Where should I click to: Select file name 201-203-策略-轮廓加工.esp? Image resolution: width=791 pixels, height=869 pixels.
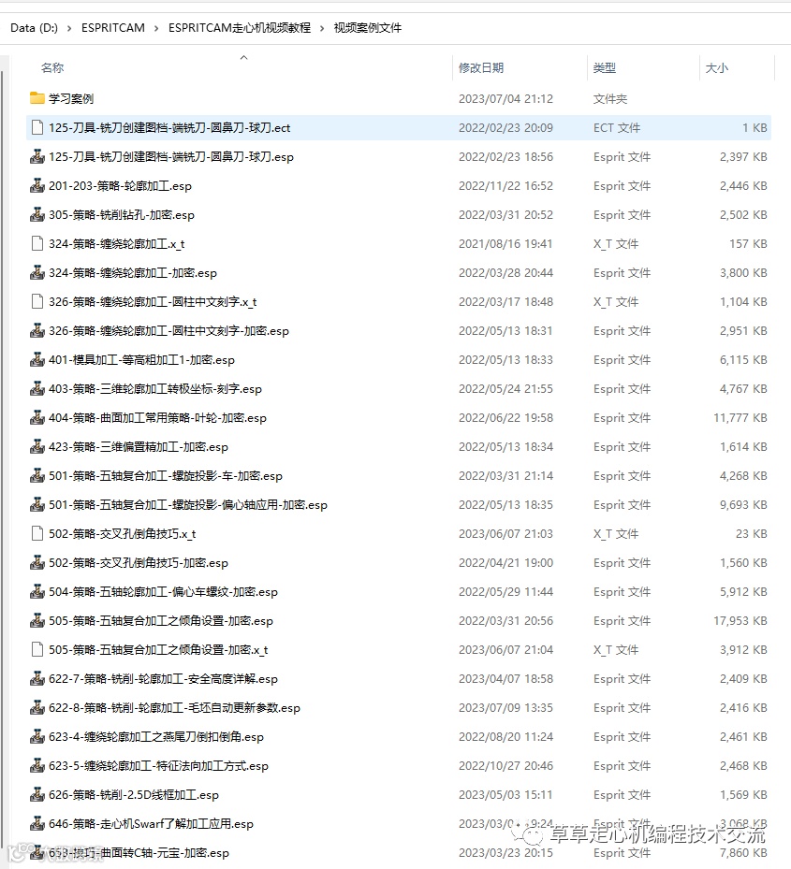point(121,185)
